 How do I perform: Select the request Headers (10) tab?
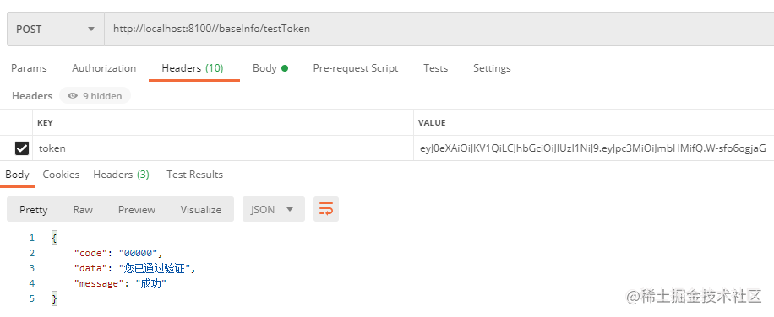193,68
